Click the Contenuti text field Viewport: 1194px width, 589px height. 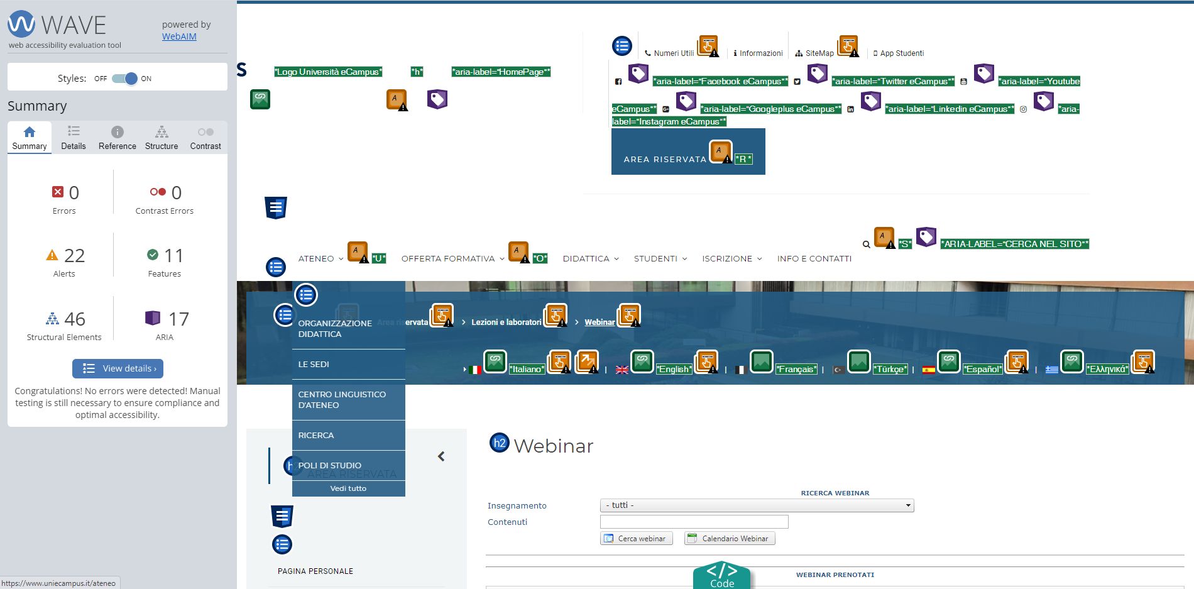[x=694, y=522]
